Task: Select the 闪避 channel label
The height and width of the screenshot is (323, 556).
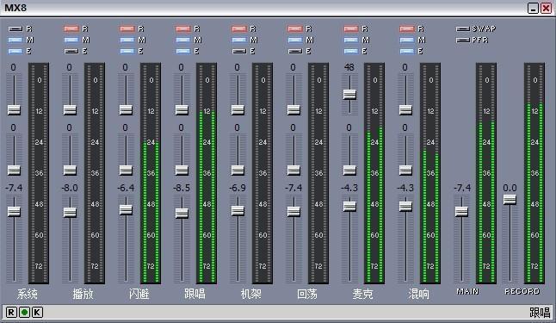Action: pos(139,294)
